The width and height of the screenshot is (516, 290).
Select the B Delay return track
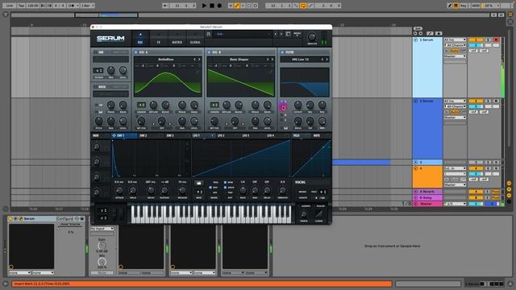(427, 197)
